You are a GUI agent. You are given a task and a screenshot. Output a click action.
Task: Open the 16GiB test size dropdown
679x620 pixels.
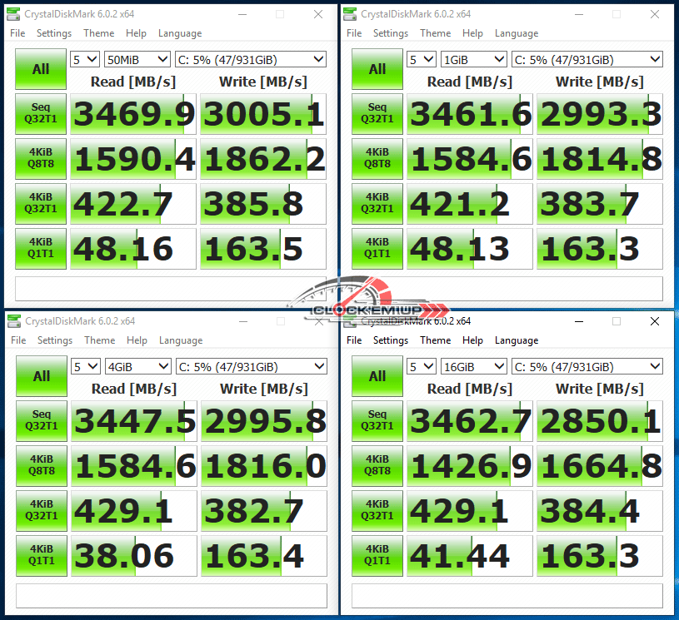click(473, 366)
